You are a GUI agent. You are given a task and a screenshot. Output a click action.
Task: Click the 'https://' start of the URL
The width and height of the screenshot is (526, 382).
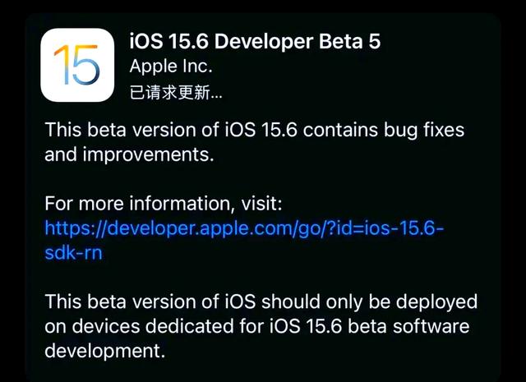point(76,228)
